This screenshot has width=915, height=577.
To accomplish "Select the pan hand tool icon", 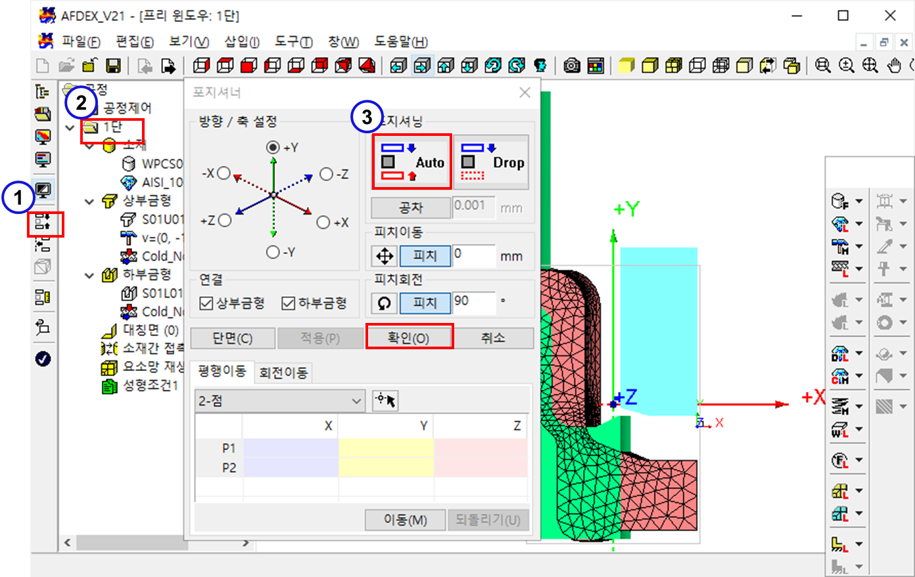I will pos(894,66).
